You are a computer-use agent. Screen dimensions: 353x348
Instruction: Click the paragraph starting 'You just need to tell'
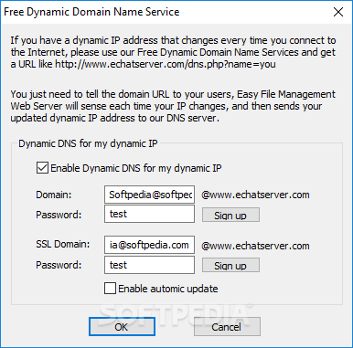click(x=173, y=106)
